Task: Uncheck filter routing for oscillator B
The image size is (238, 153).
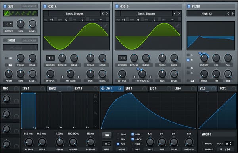Action: point(188,60)
